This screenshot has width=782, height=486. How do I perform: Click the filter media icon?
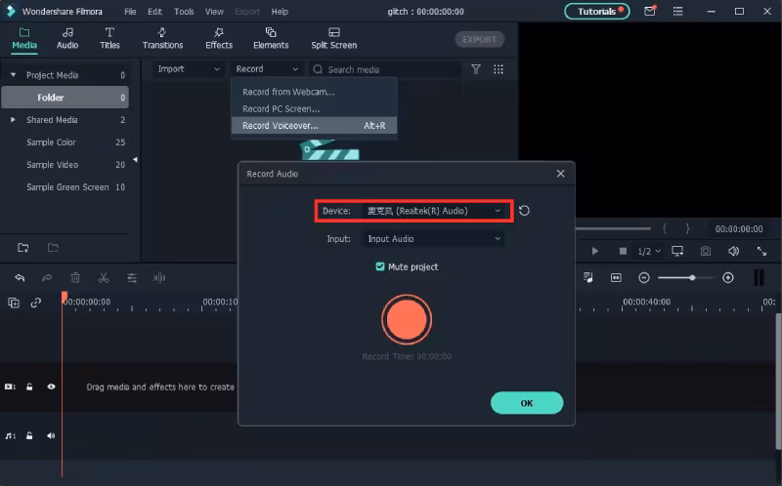tap(476, 69)
